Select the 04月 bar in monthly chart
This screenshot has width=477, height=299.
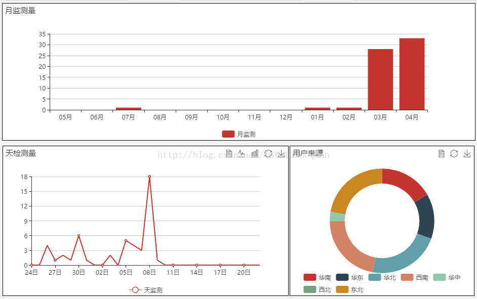point(412,74)
